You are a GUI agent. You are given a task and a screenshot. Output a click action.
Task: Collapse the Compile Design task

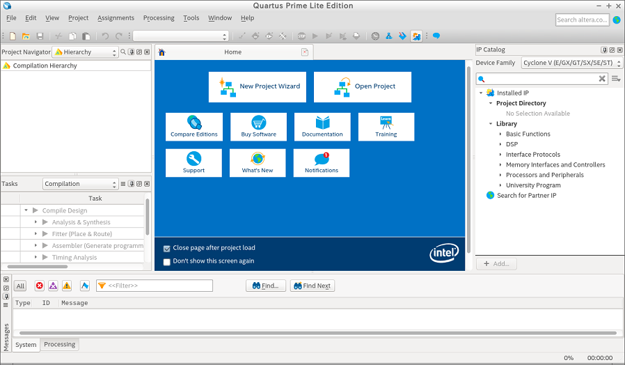[x=26, y=210]
